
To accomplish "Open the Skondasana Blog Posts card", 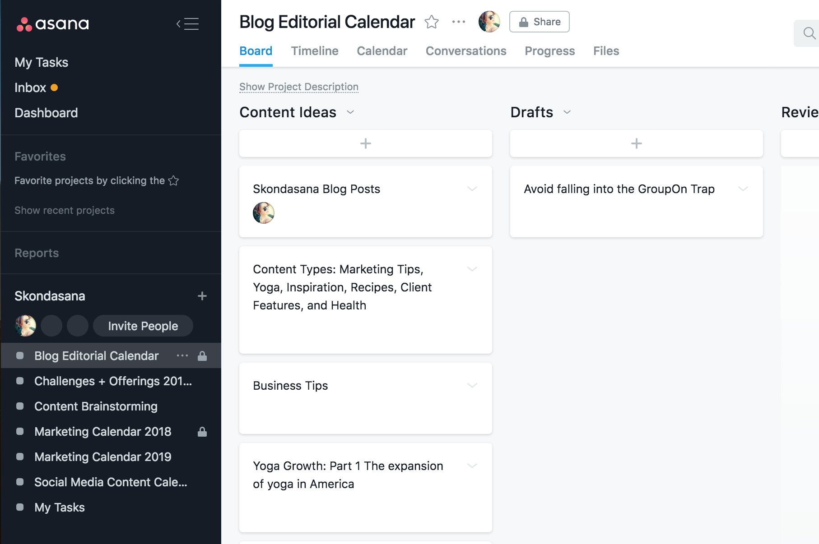I will (x=366, y=202).
